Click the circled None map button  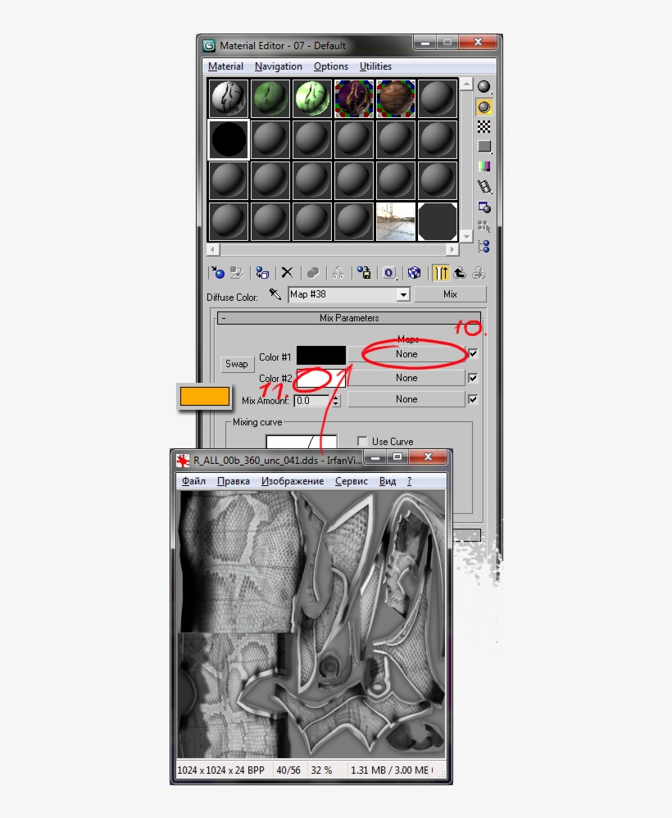pos(407,353)
